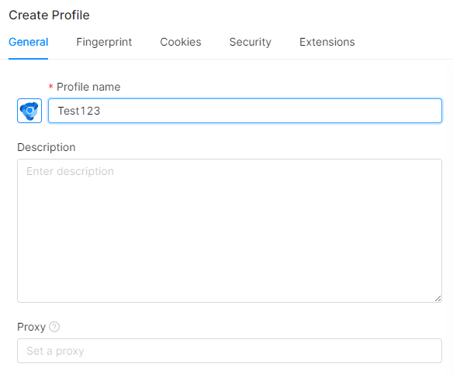Click the red required asterisk marker

tap(51, 86)
